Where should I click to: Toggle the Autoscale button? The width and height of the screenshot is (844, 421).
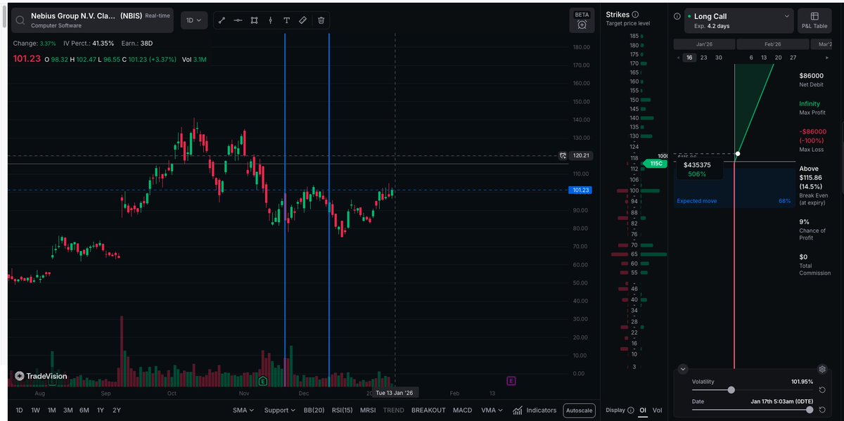coord(579,410)
